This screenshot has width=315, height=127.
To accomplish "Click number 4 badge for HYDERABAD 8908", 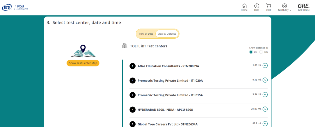I will pyautogui.click(x=133, y=110).
